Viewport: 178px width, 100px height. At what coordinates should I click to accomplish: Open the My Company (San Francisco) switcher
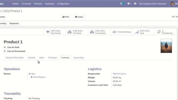pos(153,4)
